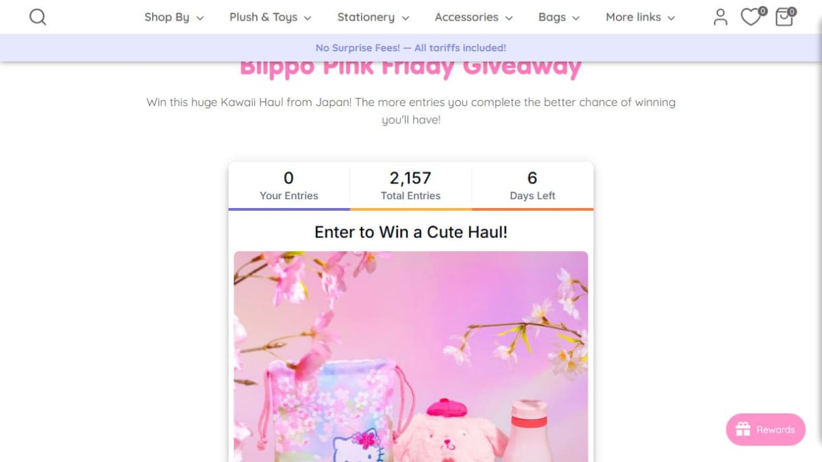Click the Blippo Pink Friday Giveaway heading
The width and height of the screenshot is (822, 462).
411,68
